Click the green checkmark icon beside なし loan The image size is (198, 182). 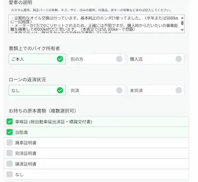(60, 90)
